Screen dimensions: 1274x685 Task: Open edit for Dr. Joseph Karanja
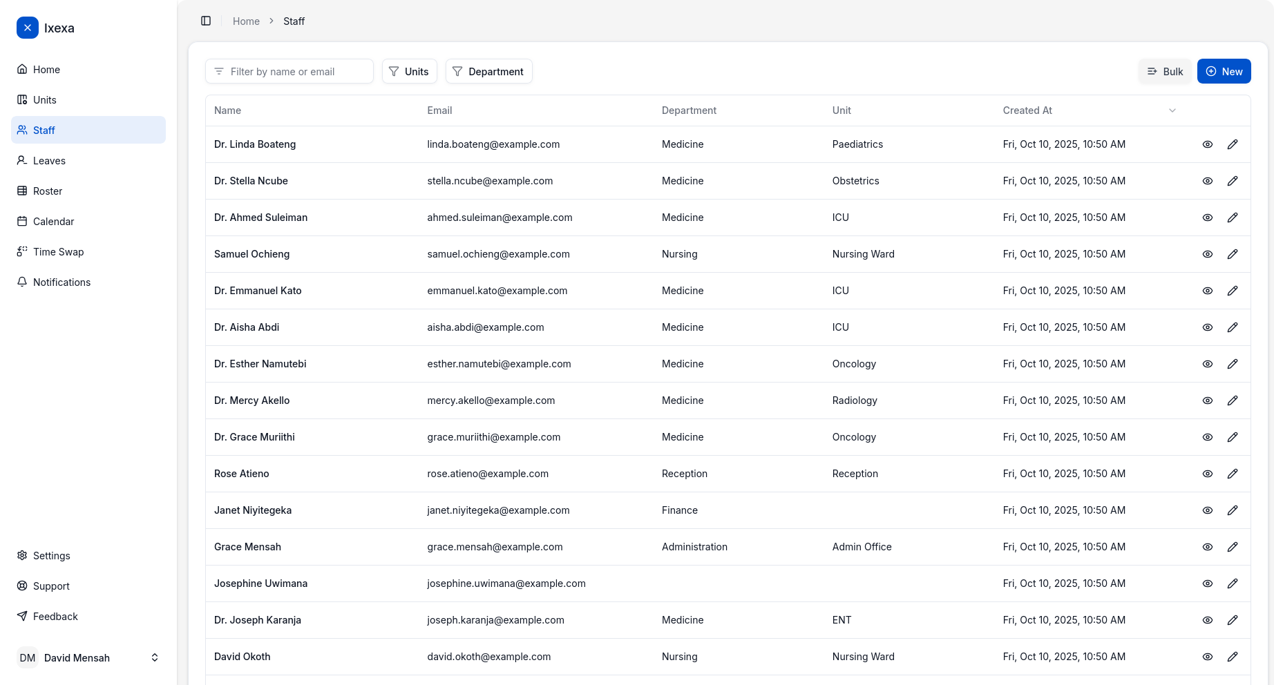tap(1232, 620)
